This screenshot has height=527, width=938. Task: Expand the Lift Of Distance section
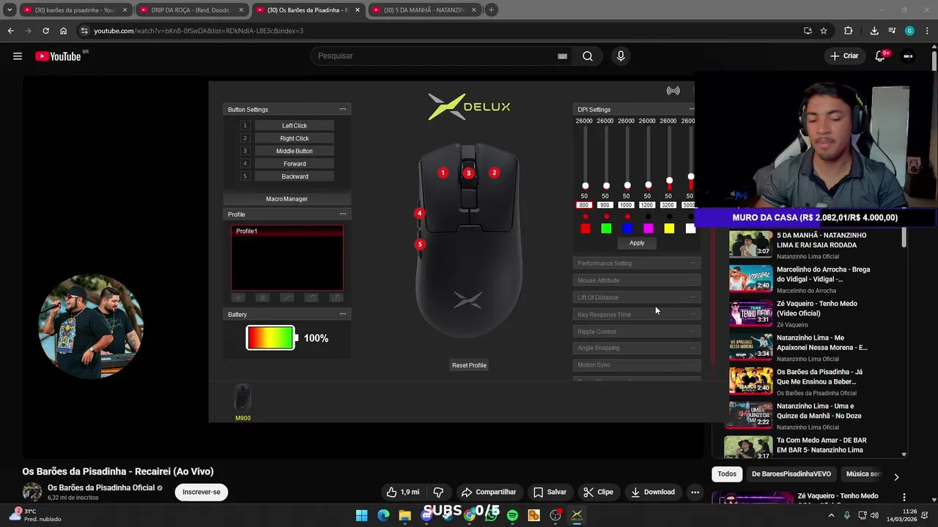pos(636,297)
